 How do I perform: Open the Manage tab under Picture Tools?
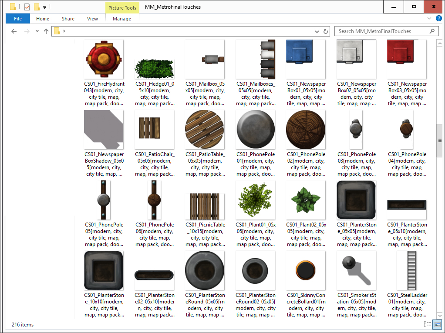[x=122, y=19]
